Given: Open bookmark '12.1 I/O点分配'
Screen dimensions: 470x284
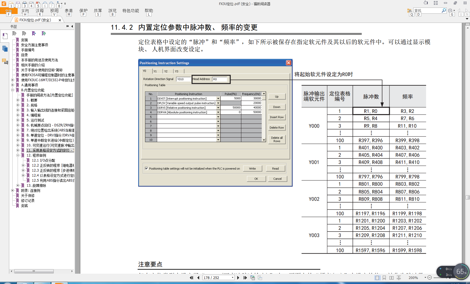Looking at the screenshot, I should coord(43,160).
